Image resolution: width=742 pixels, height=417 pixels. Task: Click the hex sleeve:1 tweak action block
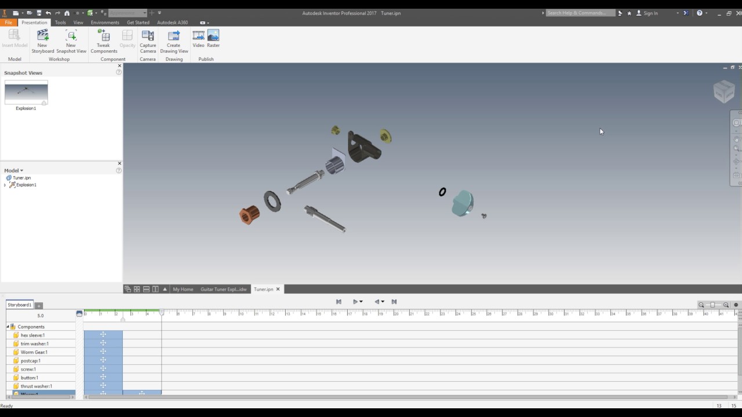pos(103,335)
